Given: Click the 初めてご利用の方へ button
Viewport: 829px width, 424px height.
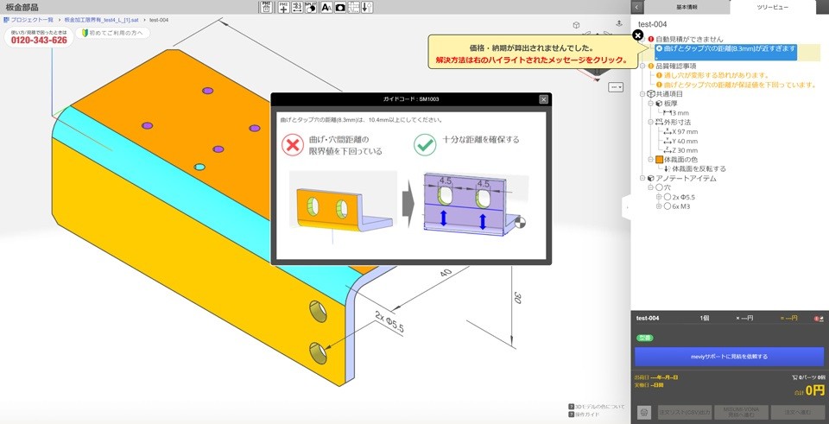Looking at the screenshot, I should click(112, 33).
